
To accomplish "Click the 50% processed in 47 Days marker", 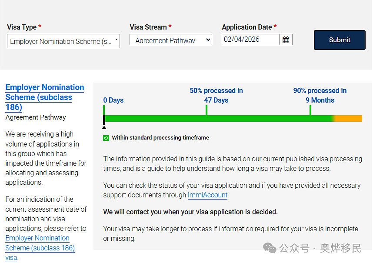I will coord(216,95).
